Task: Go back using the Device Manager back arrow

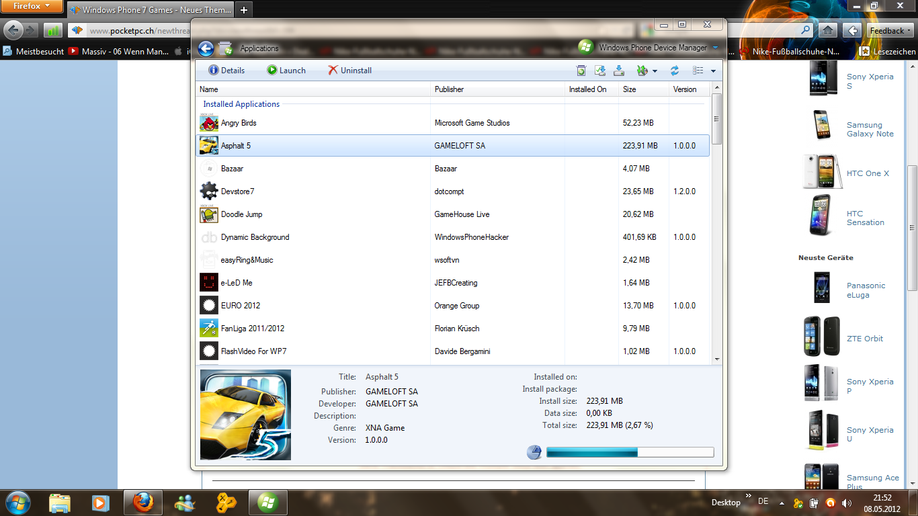Action: tap(206, 48)
